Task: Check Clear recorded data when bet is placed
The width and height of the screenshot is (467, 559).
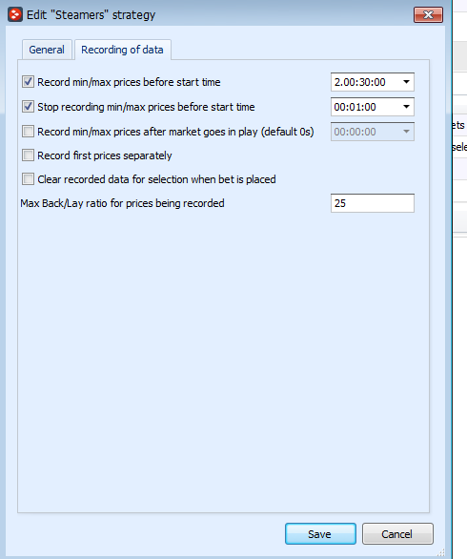Action: [29, 179]
